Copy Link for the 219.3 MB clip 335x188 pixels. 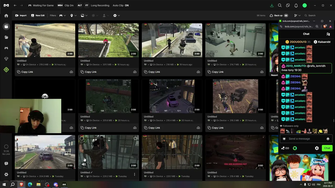[x=25, y=72]
